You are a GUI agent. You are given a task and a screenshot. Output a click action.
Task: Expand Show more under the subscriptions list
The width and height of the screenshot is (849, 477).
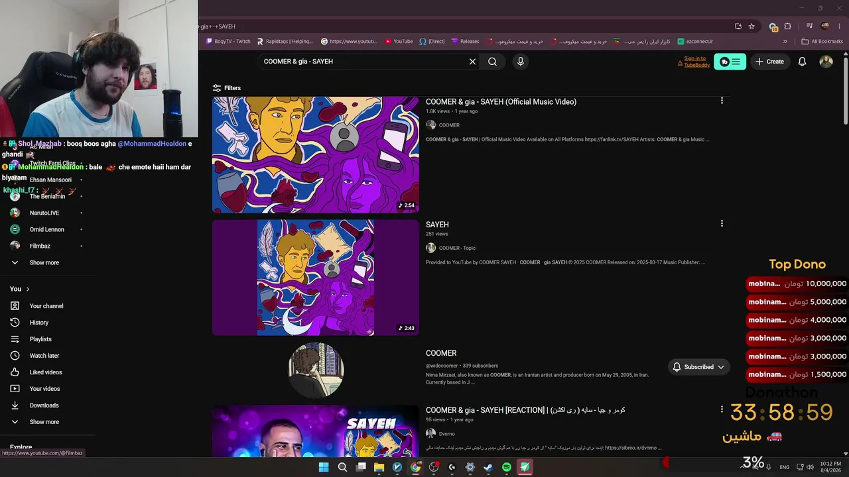click(x=44, y=263)
